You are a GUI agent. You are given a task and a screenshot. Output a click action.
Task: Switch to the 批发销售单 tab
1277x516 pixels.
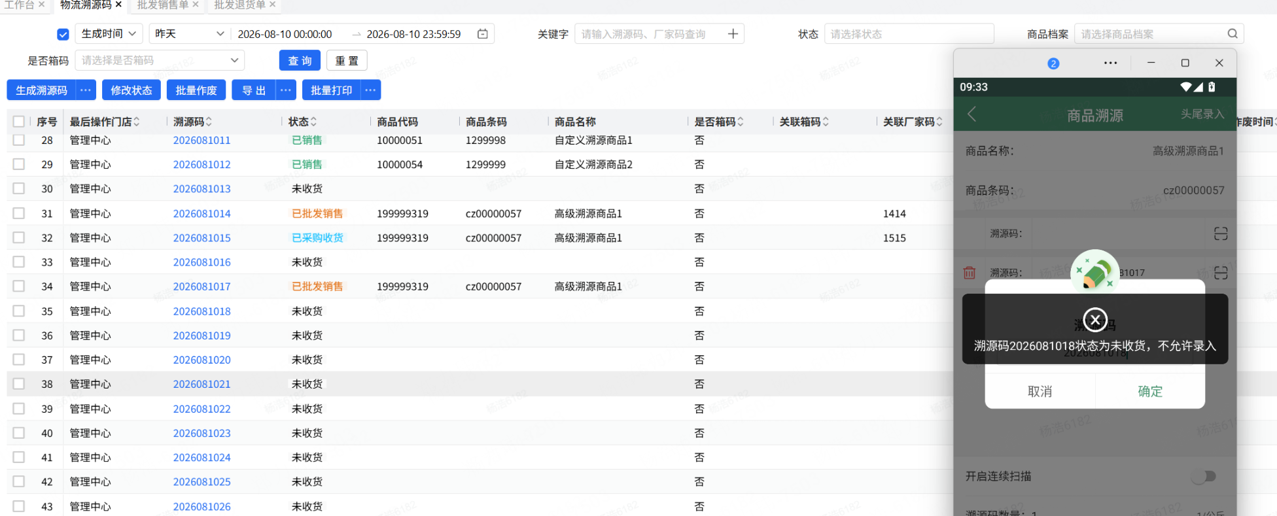click(163, 5)
